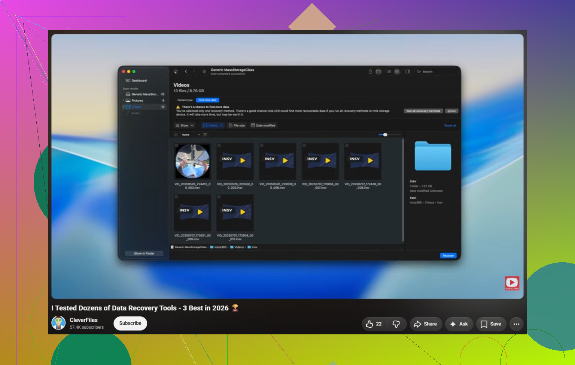The image size is (575, 365).
Task: Go back using the left arrow
Action: (186, 71)
